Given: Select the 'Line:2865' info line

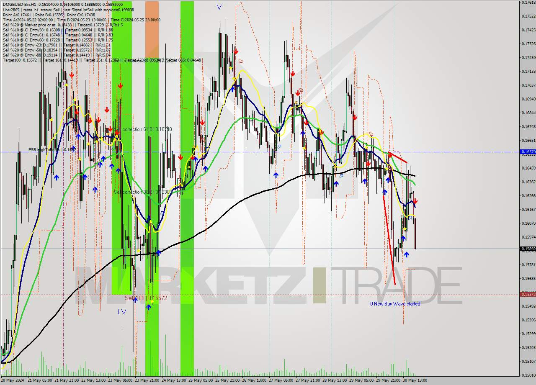Looking at the screenshot, I should tap(69, 9).
